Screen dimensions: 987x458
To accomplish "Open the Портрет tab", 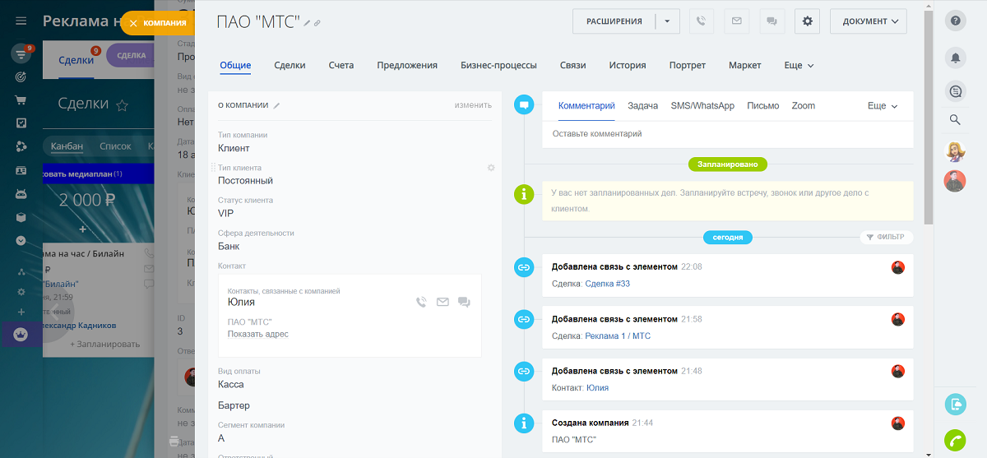I will coord(687,65).
